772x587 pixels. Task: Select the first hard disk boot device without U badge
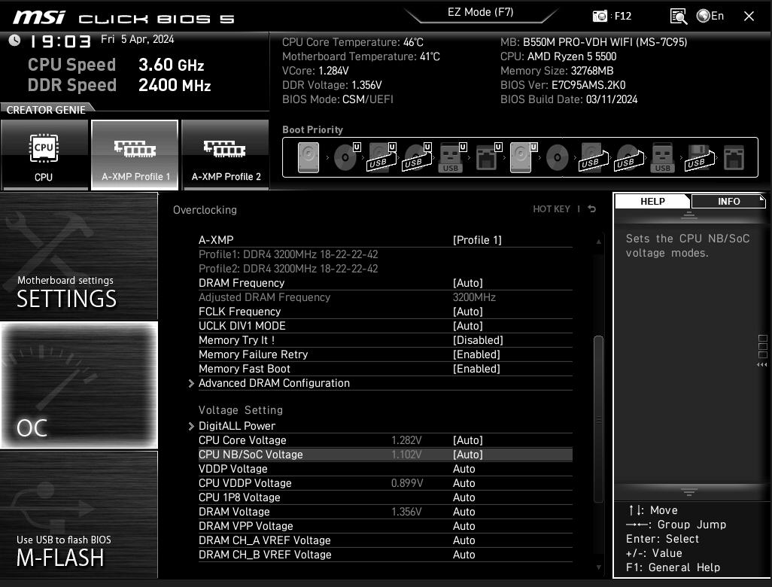click(308, 157)
